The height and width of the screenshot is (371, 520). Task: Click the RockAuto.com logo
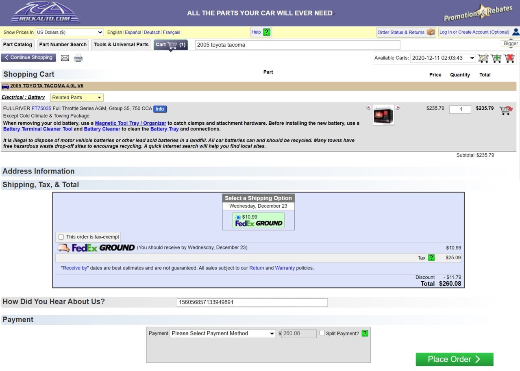pos(45,13)
